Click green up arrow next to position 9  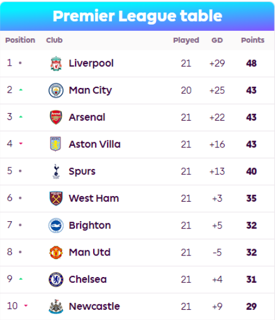click(21, 279)
